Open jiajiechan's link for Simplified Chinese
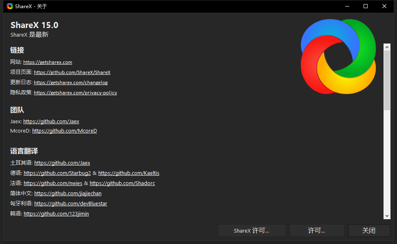The height and width of the screenshot is (244, 397). coord(68,193)
